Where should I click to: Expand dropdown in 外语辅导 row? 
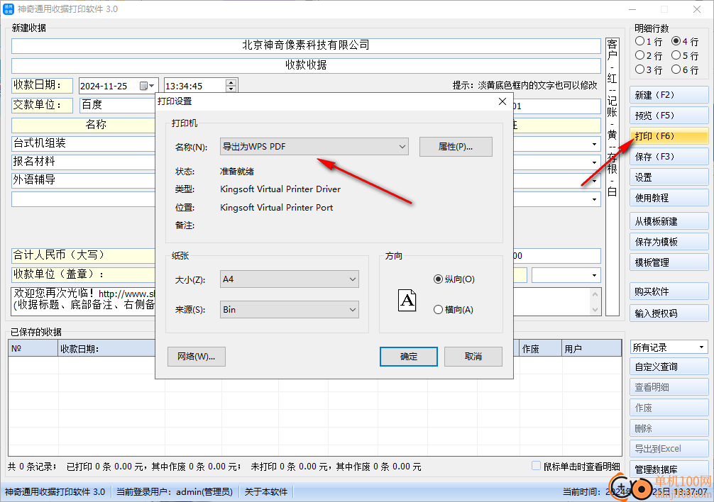(x=594, y=181)
